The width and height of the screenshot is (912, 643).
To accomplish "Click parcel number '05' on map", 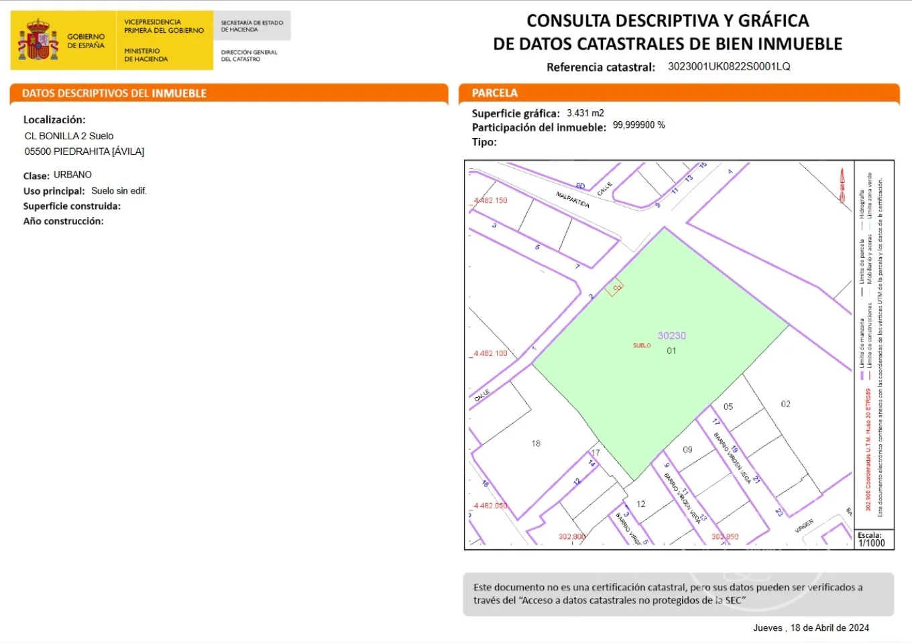I will pos(728,407).
